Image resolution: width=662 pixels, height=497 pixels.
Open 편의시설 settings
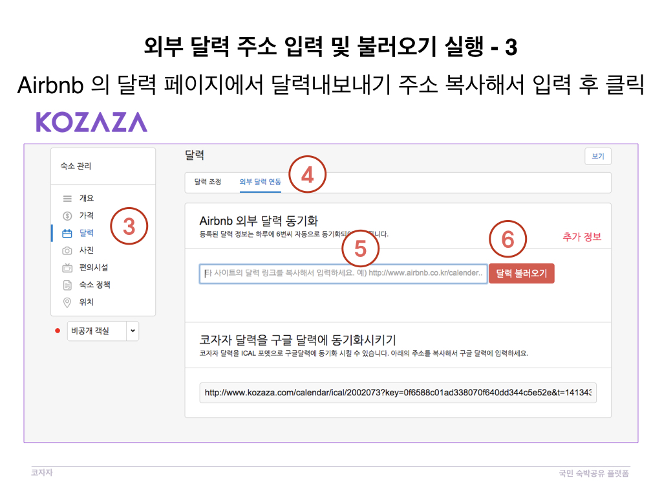click(94, 267)
